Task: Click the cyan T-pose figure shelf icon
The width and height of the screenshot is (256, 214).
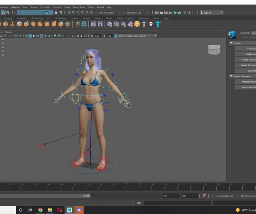Action: tap(158, 24)
